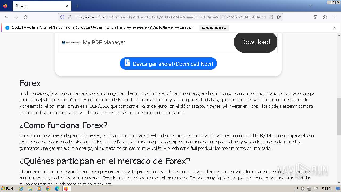Open Action Center flag icon
Image resolution: width=341 pixels, height=192 pixels.
point(316,189)
